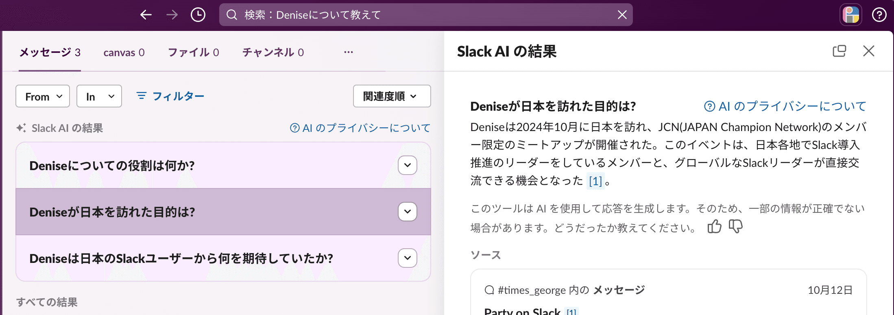894x315 pixels.
Task: Click the magnifier icon in search bar
Action: tap(232, 15)
